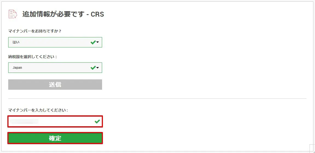Click the green checkmark in the はい dropdown
Image resolution: width=315 pixels, height=153 pixels.
point(93,42)
